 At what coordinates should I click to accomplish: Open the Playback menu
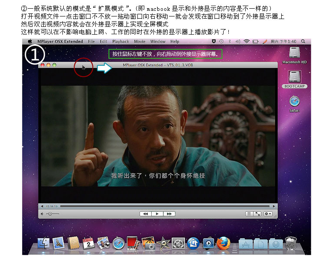click(x=120, y=42)
